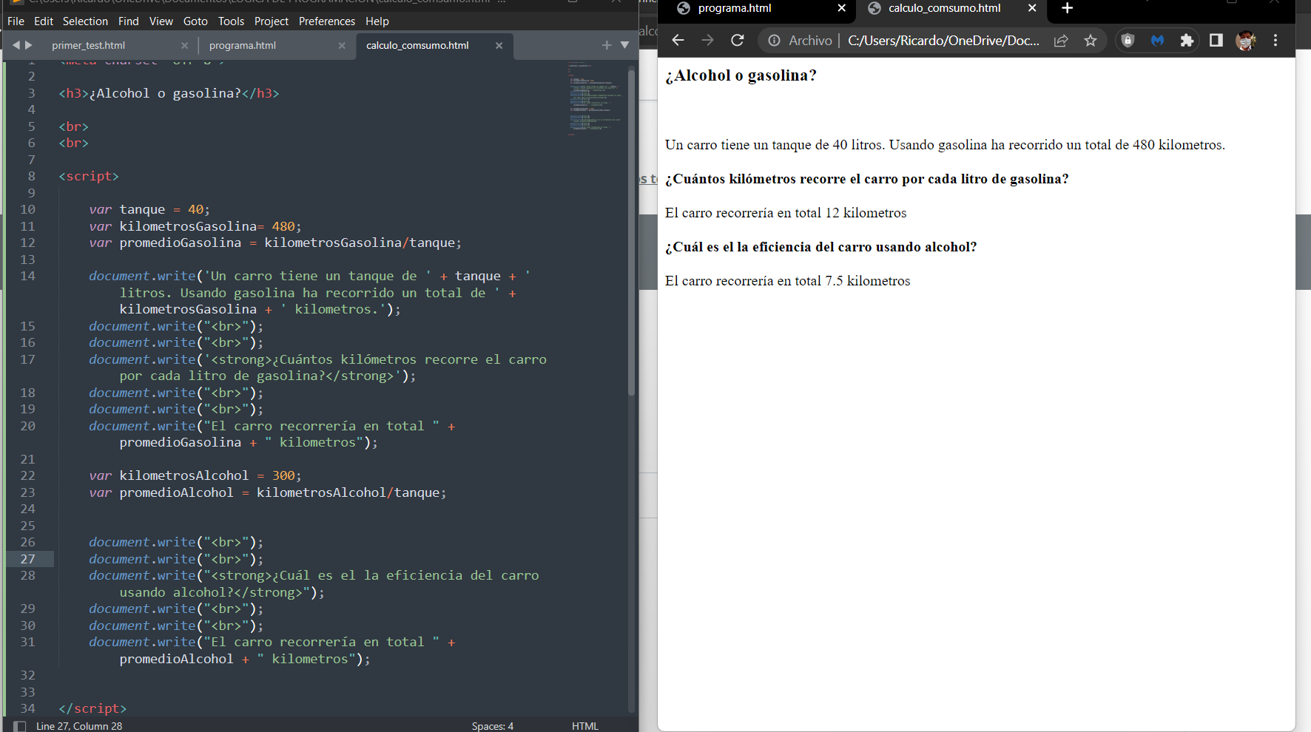1311x732 pixels.
Task: Close the primer_test.html editor tab
Action: tap(184, 46)
